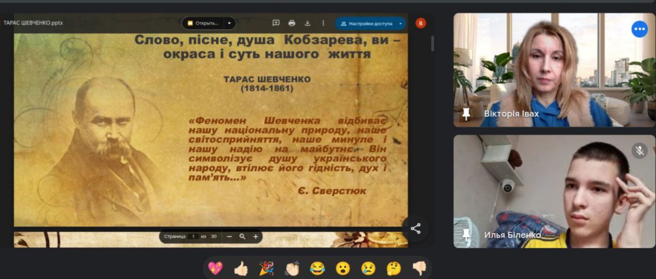The height and width of the screenshot is (279, 656).
Task: Select Вікторія Івах video tile
Action: [555, 70]
